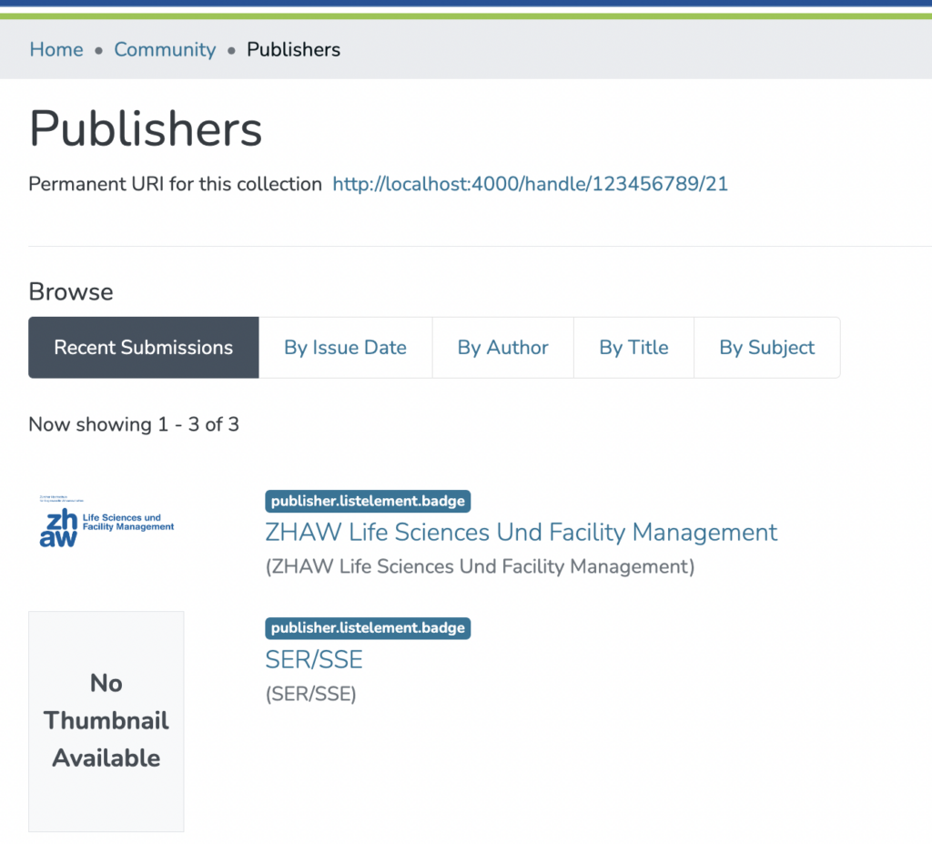The width and height of the screenshot is (932, 844).
Task: Click the badge above the ZHAW entry
Action: pos(368,502)
